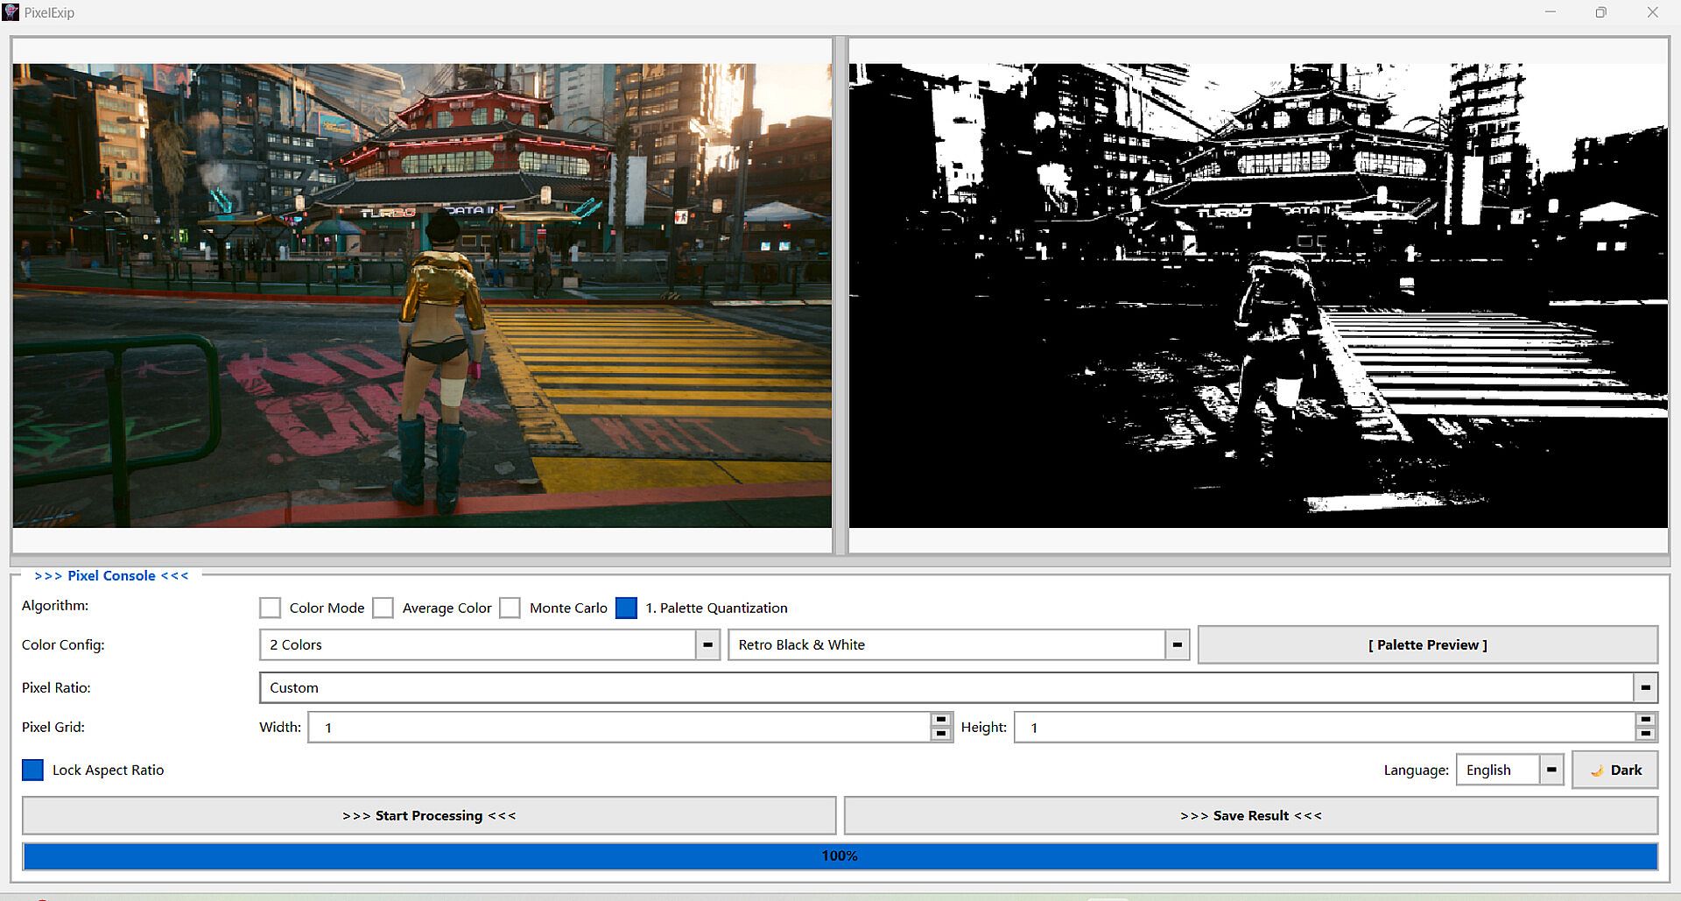Increase the pixel grid Height value
Screen dimensions: 1681x901
coord(1645,720)
